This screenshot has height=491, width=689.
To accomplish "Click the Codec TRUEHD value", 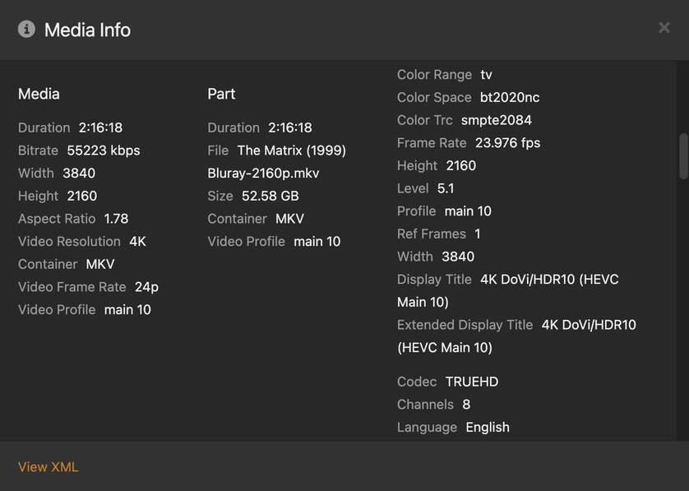I will coord(472,382).
